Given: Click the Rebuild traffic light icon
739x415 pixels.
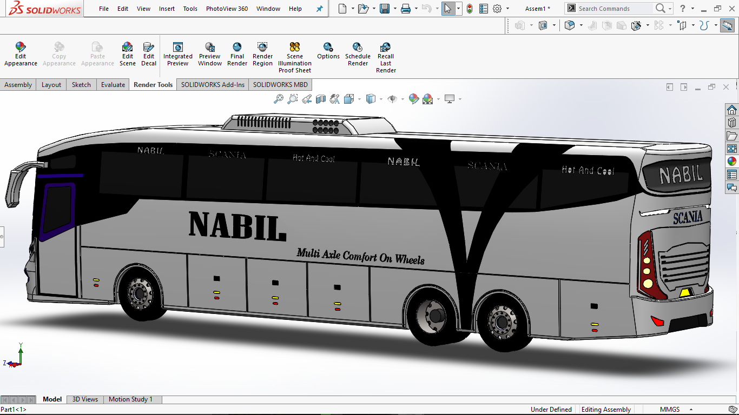Looking at the screenshot, I should (x=469, y=9).
